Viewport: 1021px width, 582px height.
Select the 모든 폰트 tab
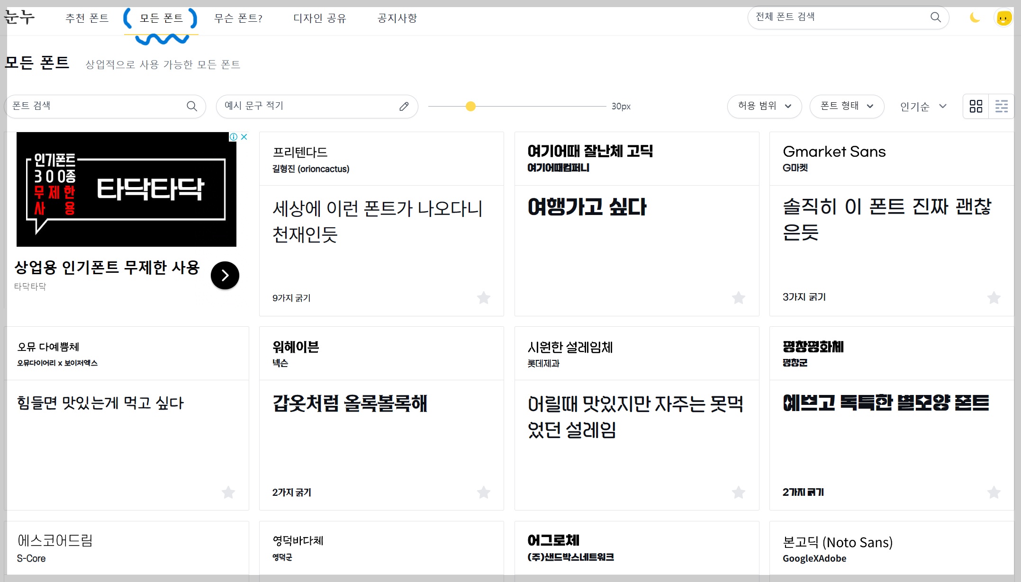(x=161, y=18)
